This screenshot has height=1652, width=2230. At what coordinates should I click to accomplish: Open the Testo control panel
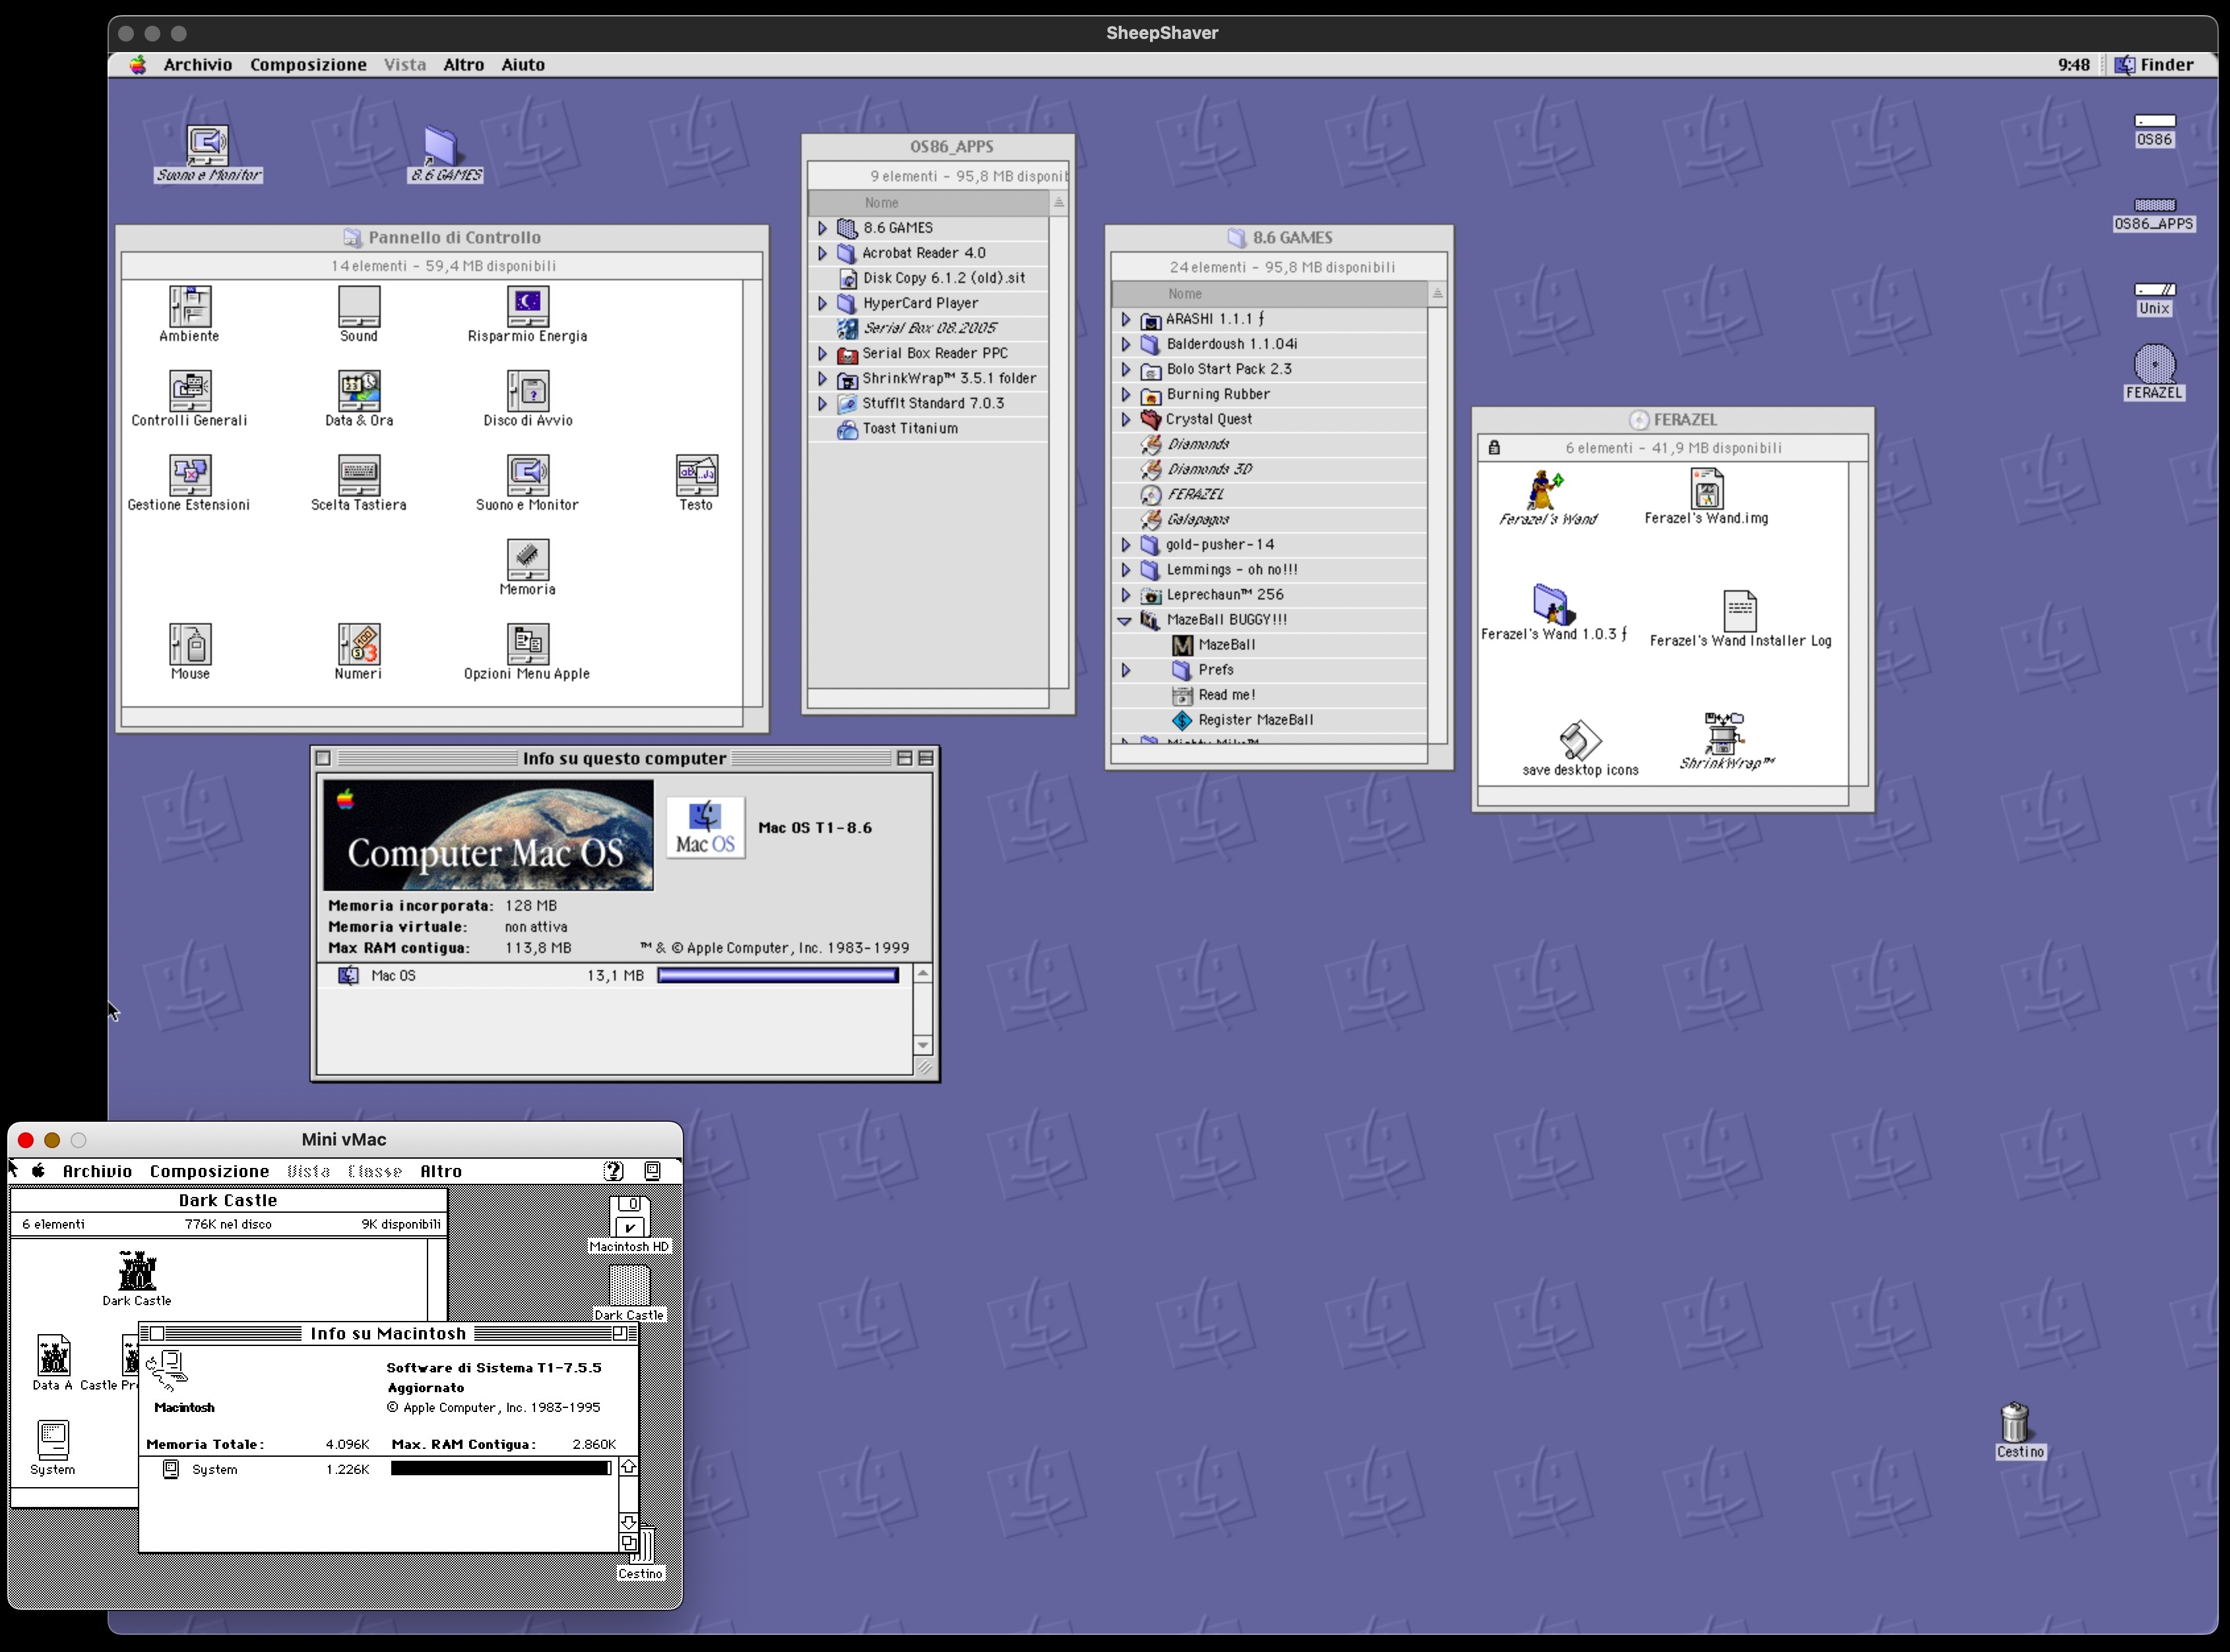pos(696,475)
